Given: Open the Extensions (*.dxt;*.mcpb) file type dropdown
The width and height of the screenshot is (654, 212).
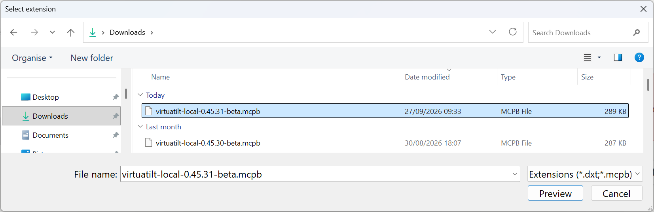Looking at the screenshot, I should tap(585, 174).
